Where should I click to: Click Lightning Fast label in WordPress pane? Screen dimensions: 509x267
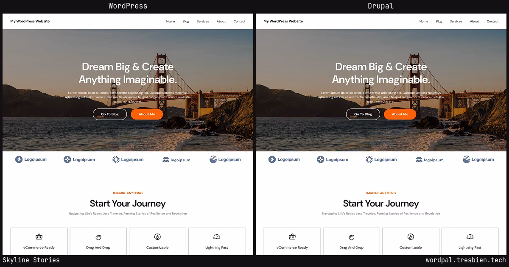(217, 248)
